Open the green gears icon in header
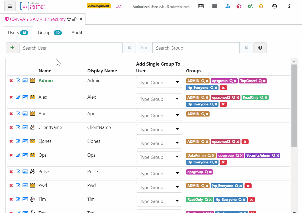Image resolution: width=302 pixels, height=213 pixels. (x=250, y=6)
